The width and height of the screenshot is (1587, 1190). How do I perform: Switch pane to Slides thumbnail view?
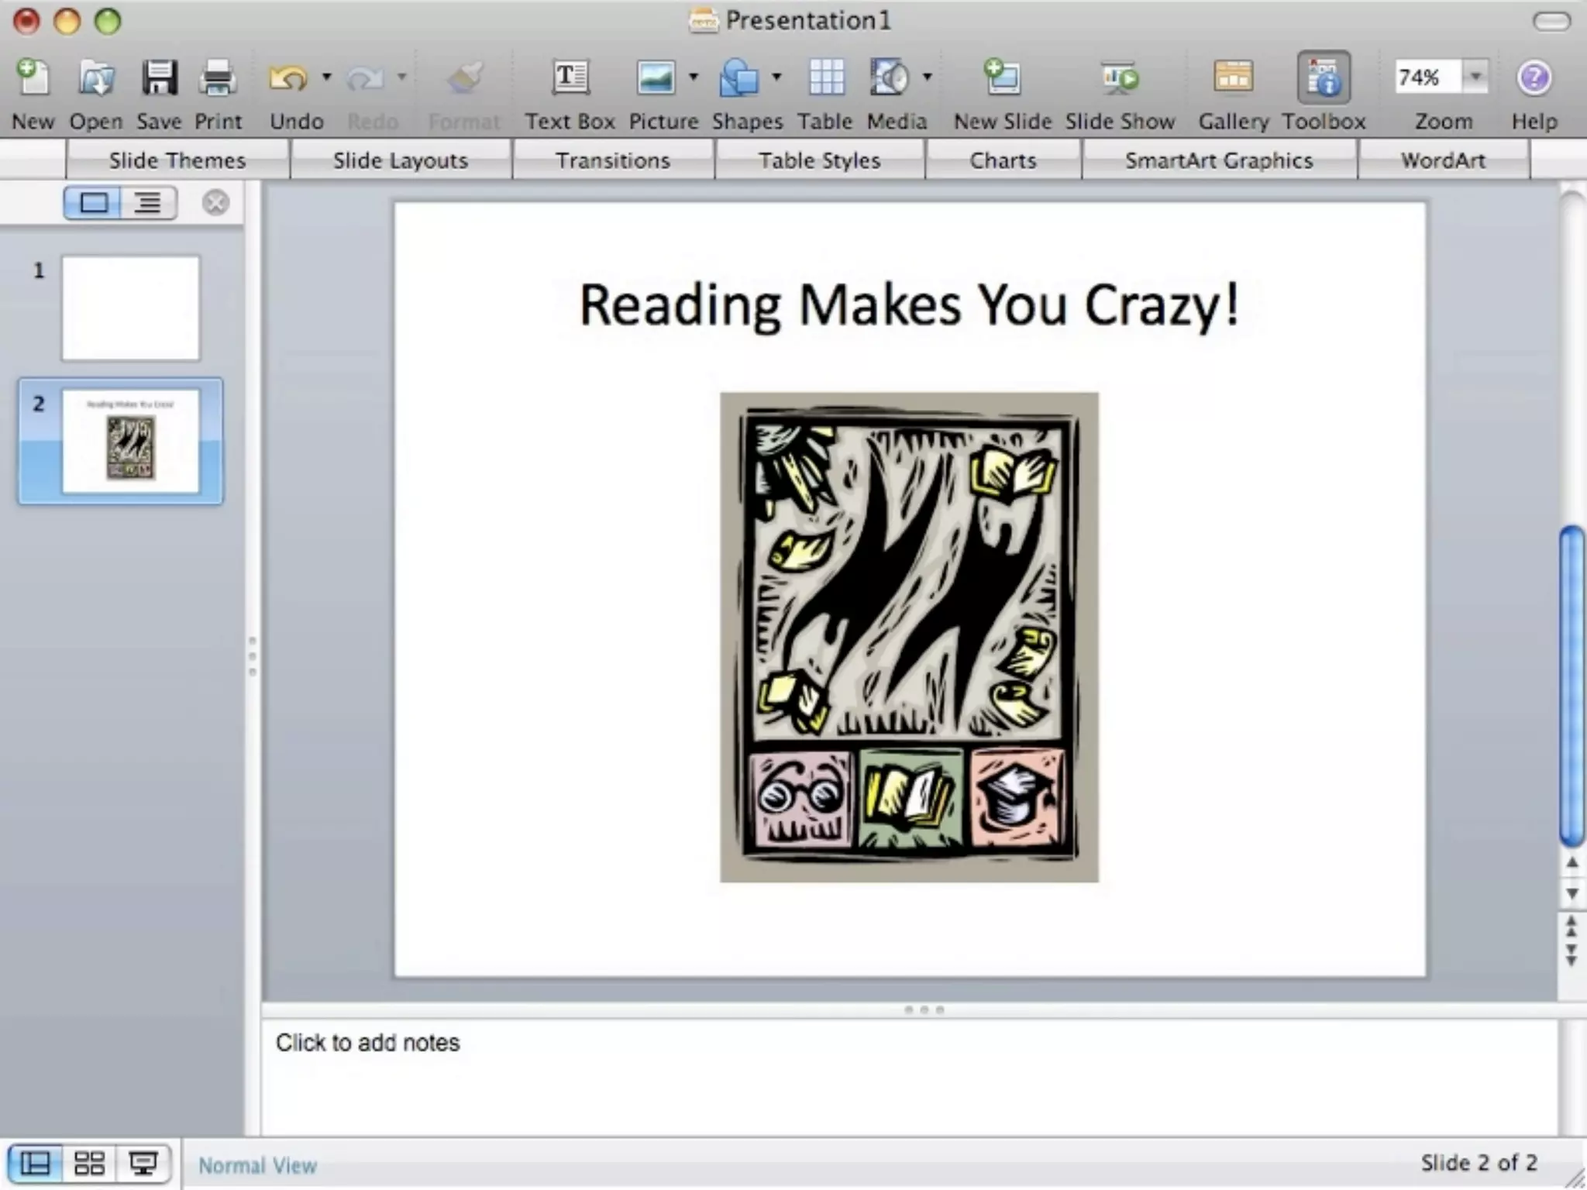tap(93, 204)
